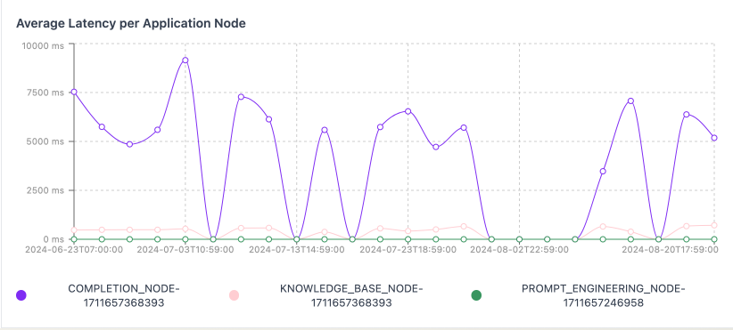Click the '7500 ms' y-axis label

pyautogui.click(x=45, y=93)
